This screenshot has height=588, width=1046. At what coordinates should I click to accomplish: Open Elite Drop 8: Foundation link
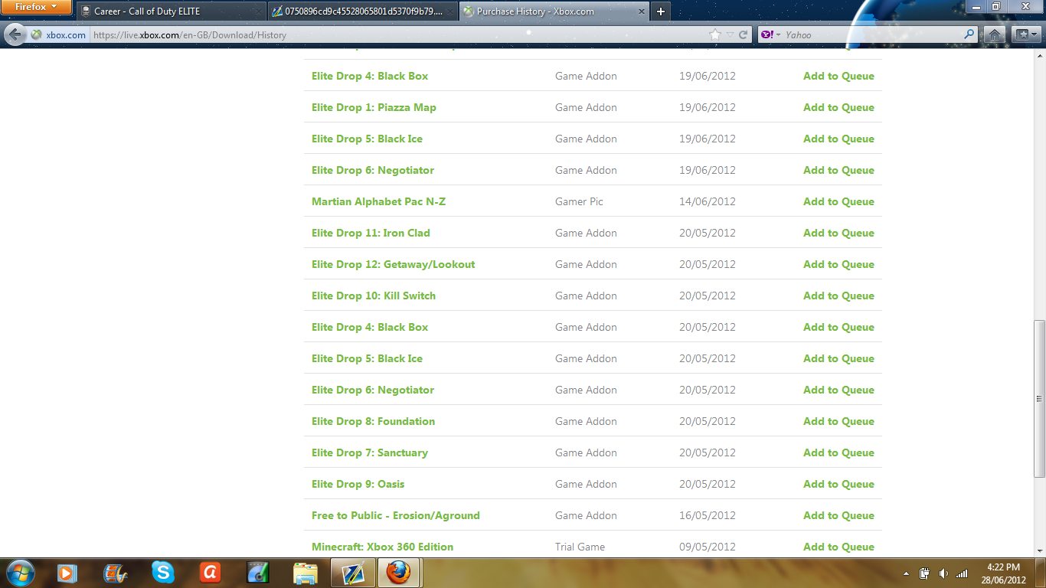[x=373, y=421]
